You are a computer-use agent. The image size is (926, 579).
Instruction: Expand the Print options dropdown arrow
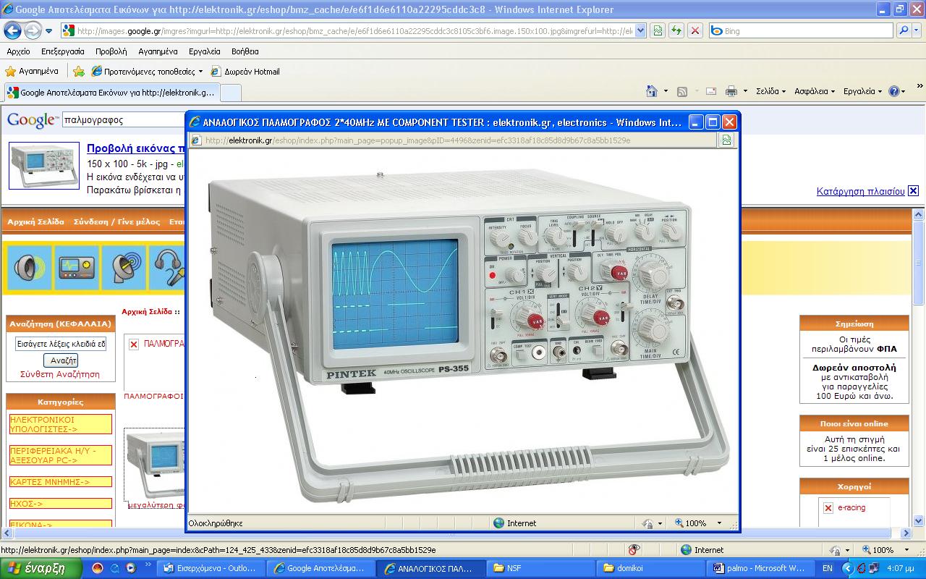click(x=745, y=91)
